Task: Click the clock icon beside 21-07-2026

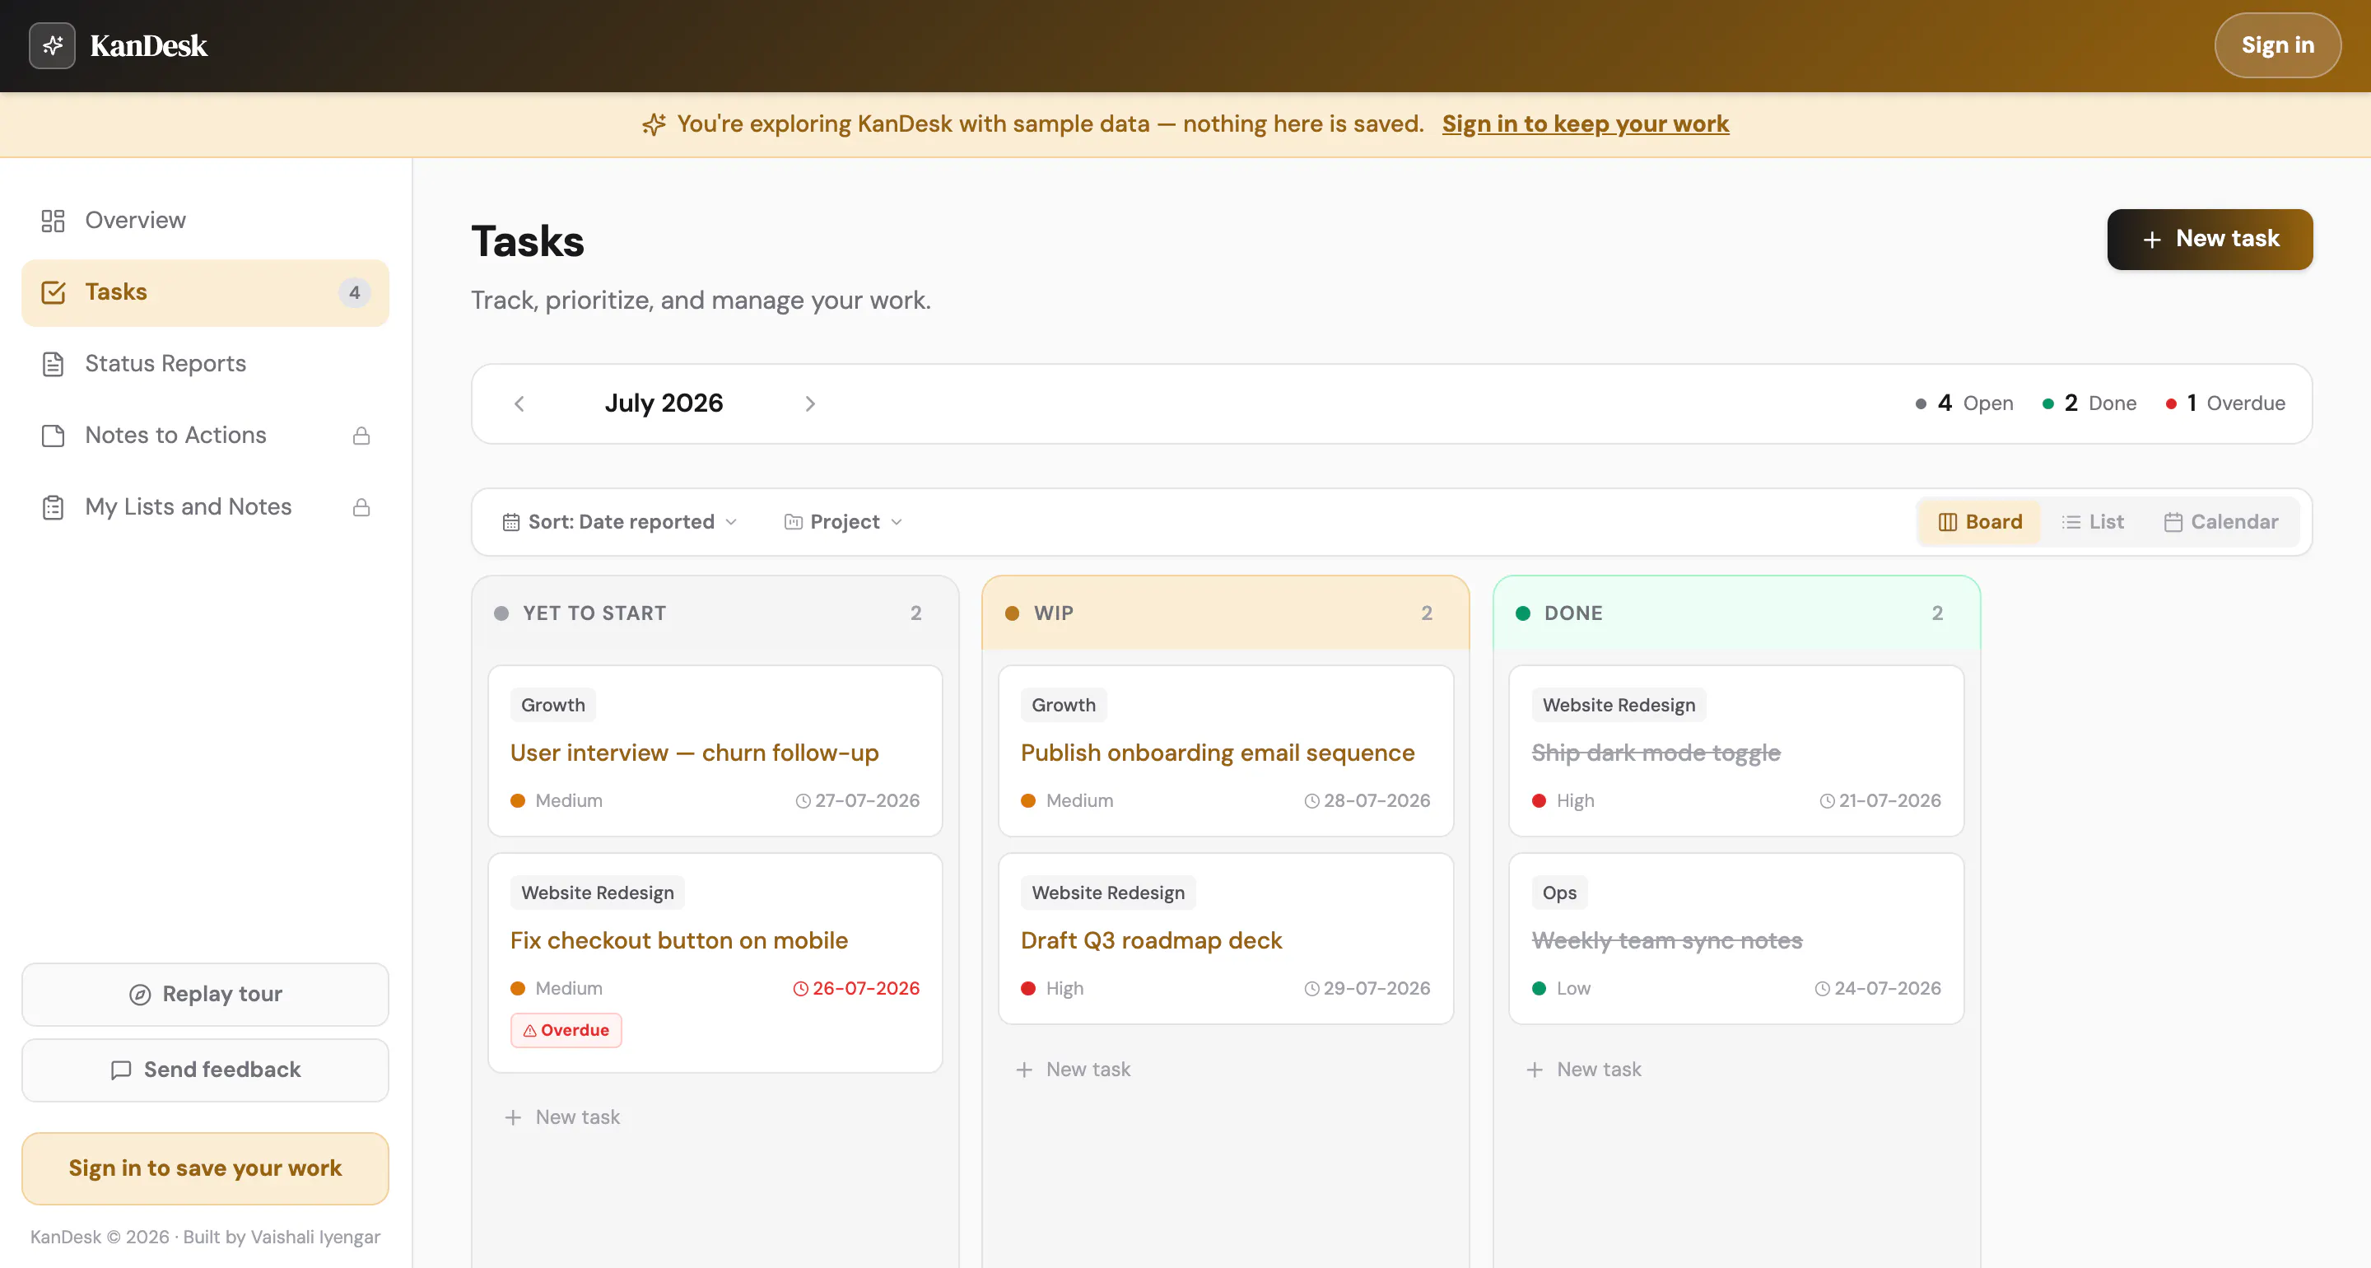Action: [x=1827, y=801]
